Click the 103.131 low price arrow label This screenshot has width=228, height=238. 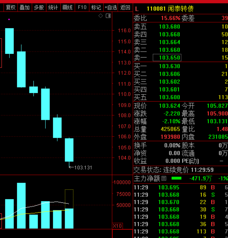pos(81,167)
